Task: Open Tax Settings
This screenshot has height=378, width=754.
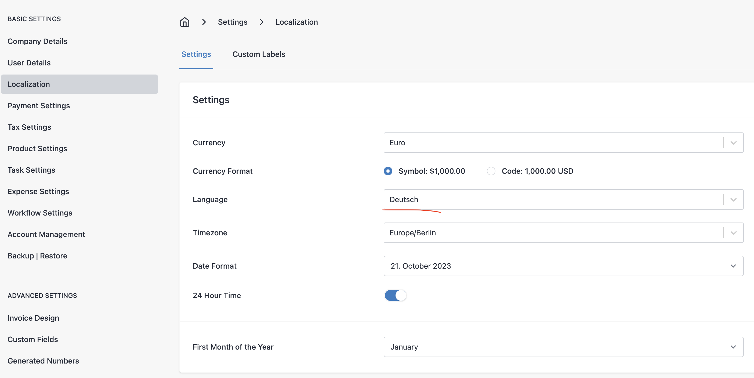Action: tap(29, 127)
